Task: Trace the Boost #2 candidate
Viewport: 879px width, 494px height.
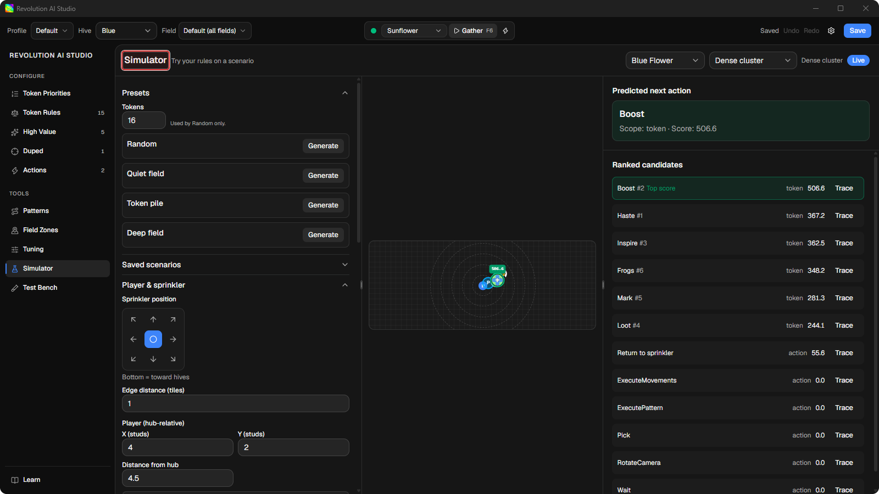Action: pos(844,188)
